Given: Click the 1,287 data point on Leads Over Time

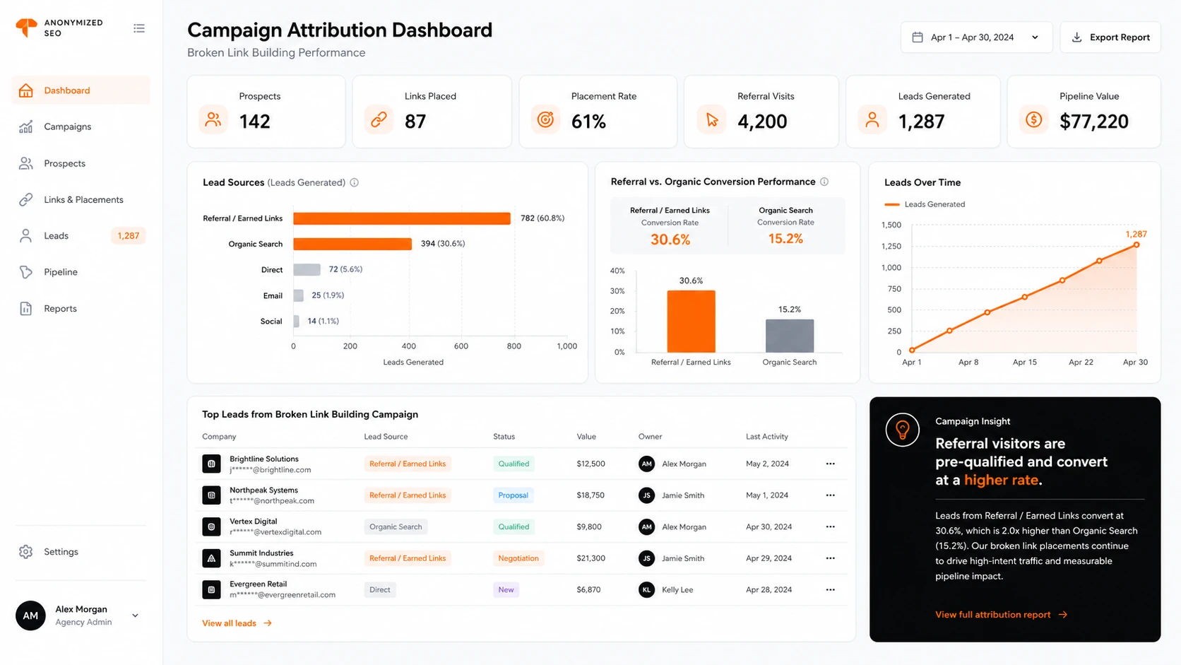Looking at the screenshot, I should (1137, 245).
